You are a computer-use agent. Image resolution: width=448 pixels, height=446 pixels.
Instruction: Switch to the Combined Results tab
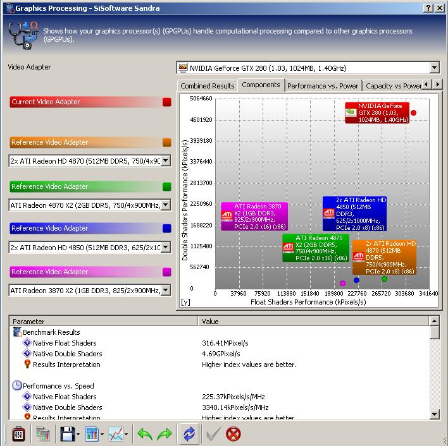208,86
